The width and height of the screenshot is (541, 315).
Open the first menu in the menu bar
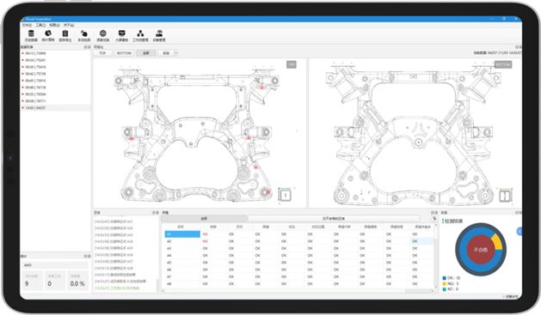click(x=27, y=25)
